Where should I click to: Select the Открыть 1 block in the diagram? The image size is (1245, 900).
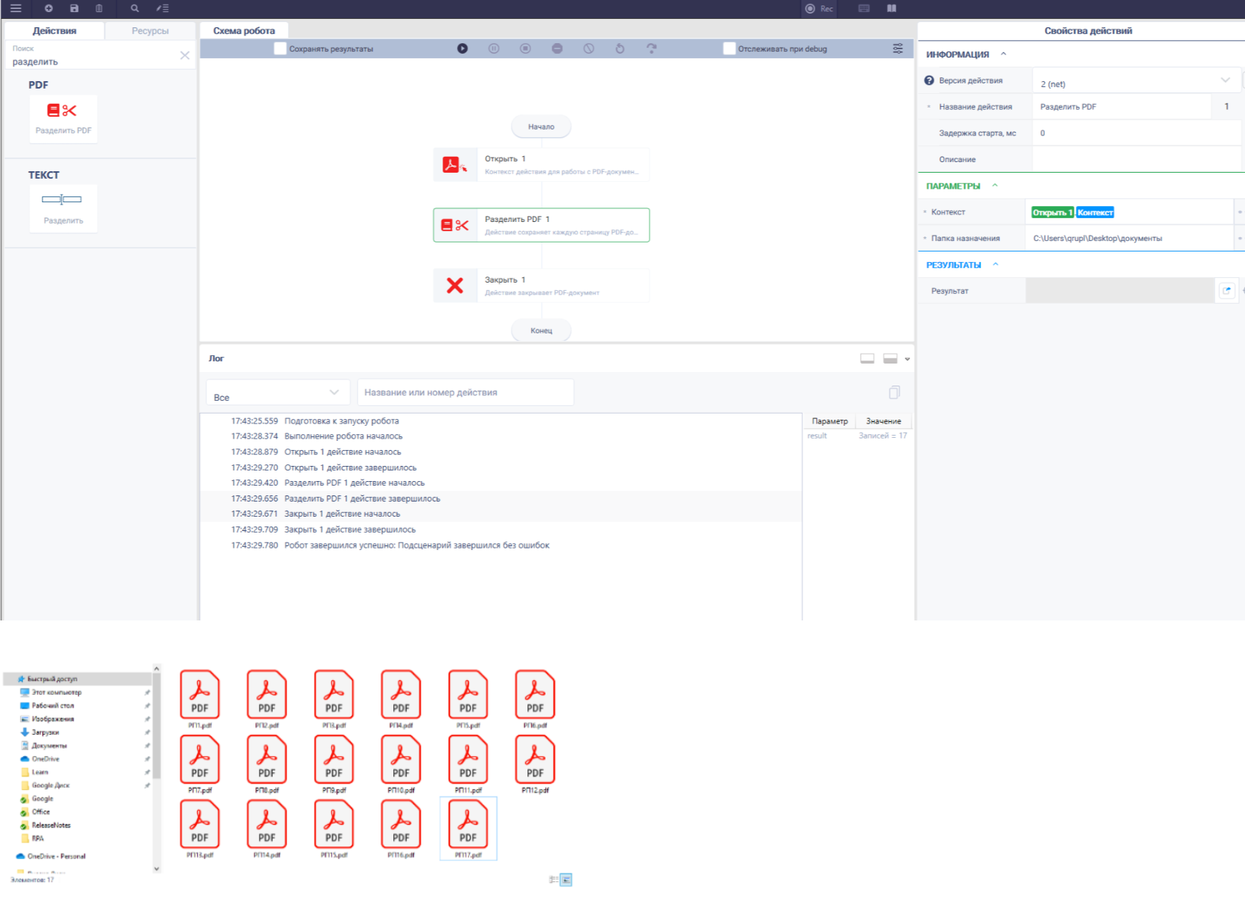click(541, 164)
